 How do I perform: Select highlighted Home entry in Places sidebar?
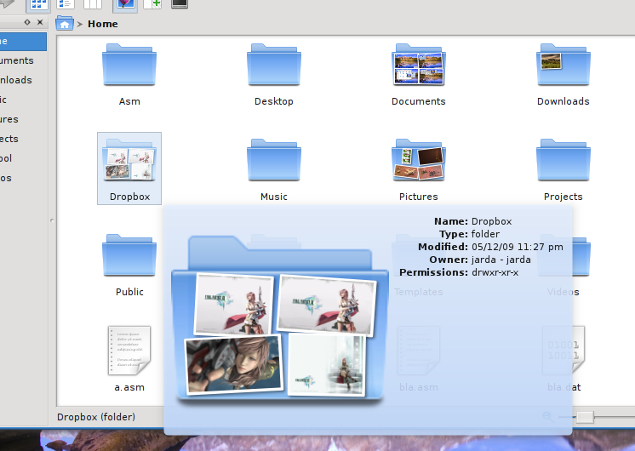tap(23, 42)
